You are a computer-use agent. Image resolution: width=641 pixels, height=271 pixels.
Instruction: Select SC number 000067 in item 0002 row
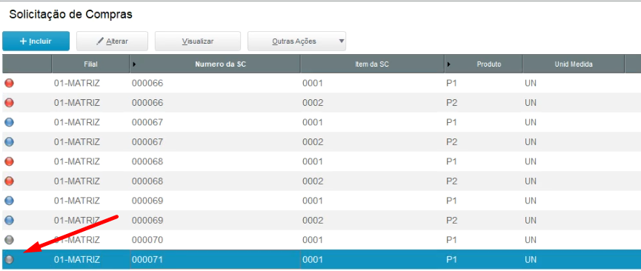coord(147,142)
